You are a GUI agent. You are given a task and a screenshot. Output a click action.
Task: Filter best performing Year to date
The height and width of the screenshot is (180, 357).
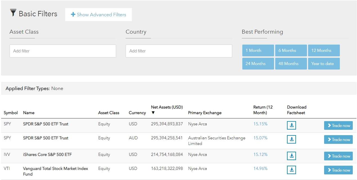[324, 64]
